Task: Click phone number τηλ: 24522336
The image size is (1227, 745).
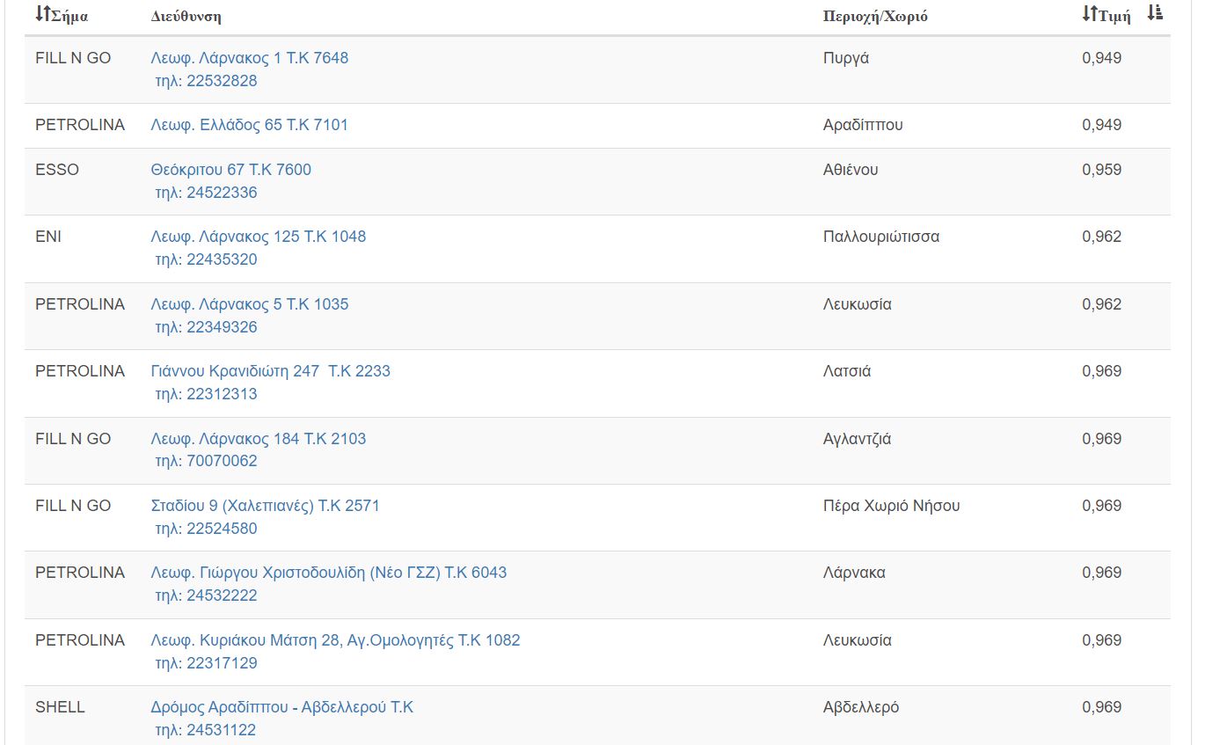Action: pyautogui.click(x=206, y=193)
